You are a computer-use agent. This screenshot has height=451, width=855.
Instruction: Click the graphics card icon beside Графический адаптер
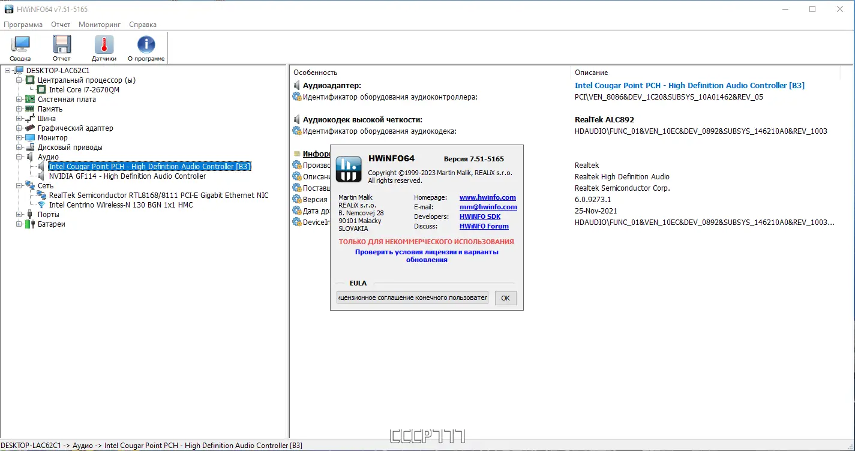[30, 128]
